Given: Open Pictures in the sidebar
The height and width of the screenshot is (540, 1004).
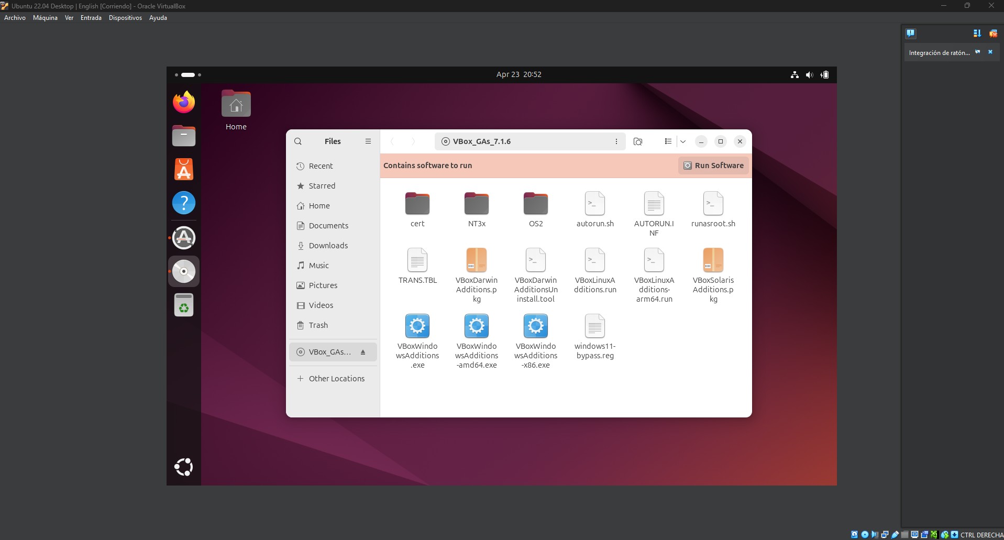Looking at the screenshot, I should coord(333,285).
